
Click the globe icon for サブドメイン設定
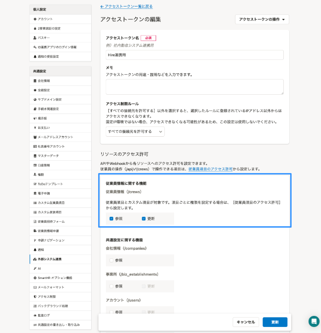[35, 99]
